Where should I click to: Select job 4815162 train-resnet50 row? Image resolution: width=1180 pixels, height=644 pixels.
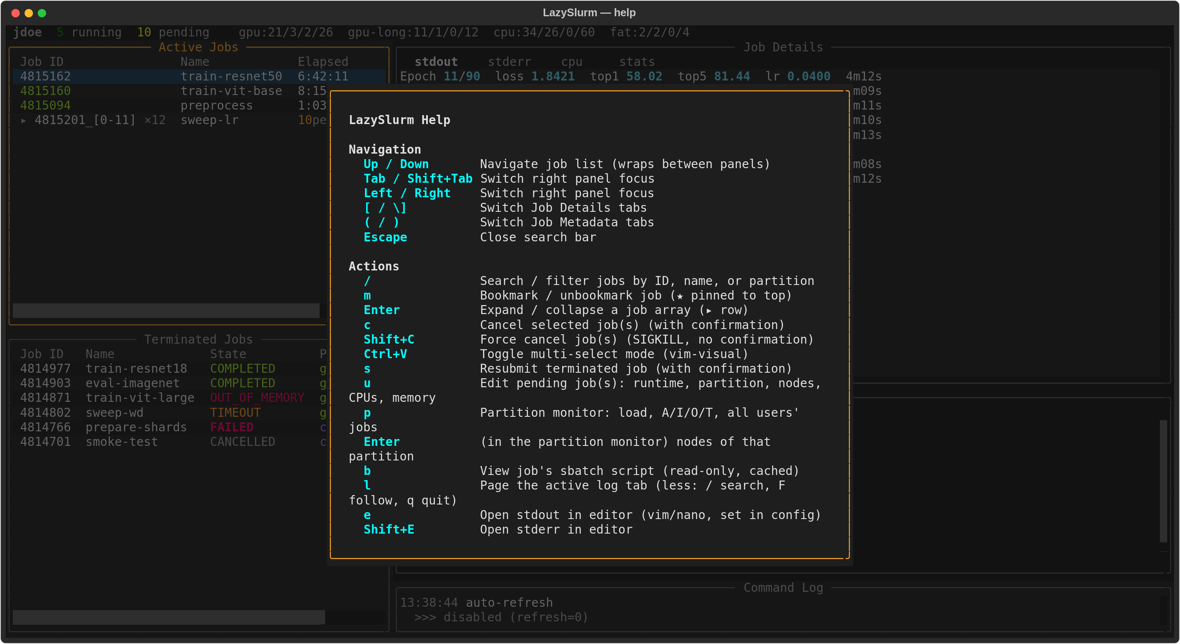point(199,77)
